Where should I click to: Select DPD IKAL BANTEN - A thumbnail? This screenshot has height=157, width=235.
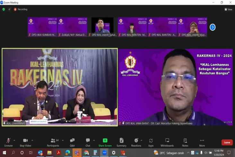pos(162,27)
